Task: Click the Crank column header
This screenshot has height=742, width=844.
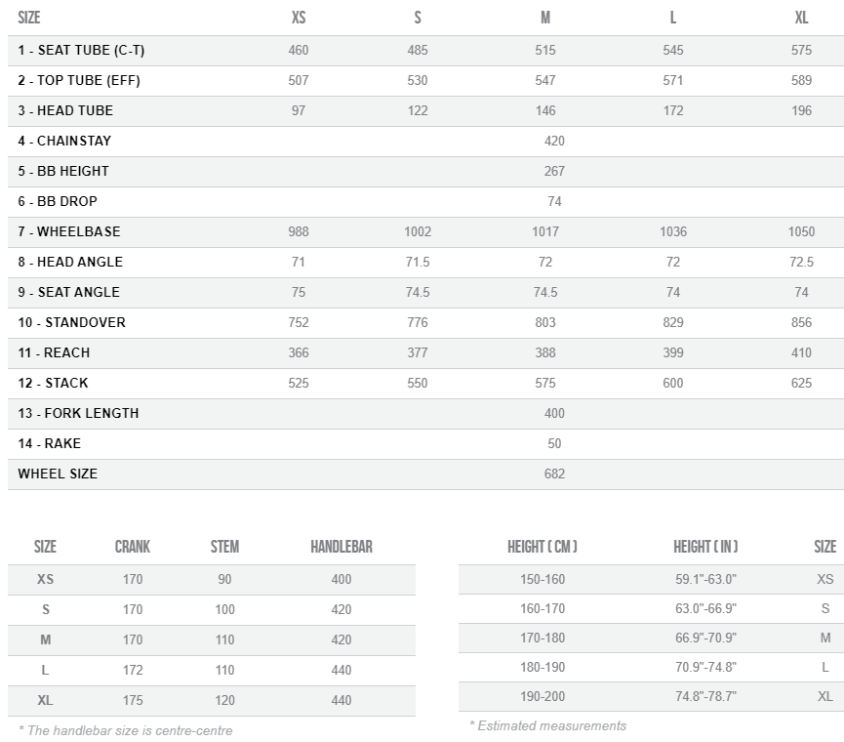Action: tap(133, 547)
